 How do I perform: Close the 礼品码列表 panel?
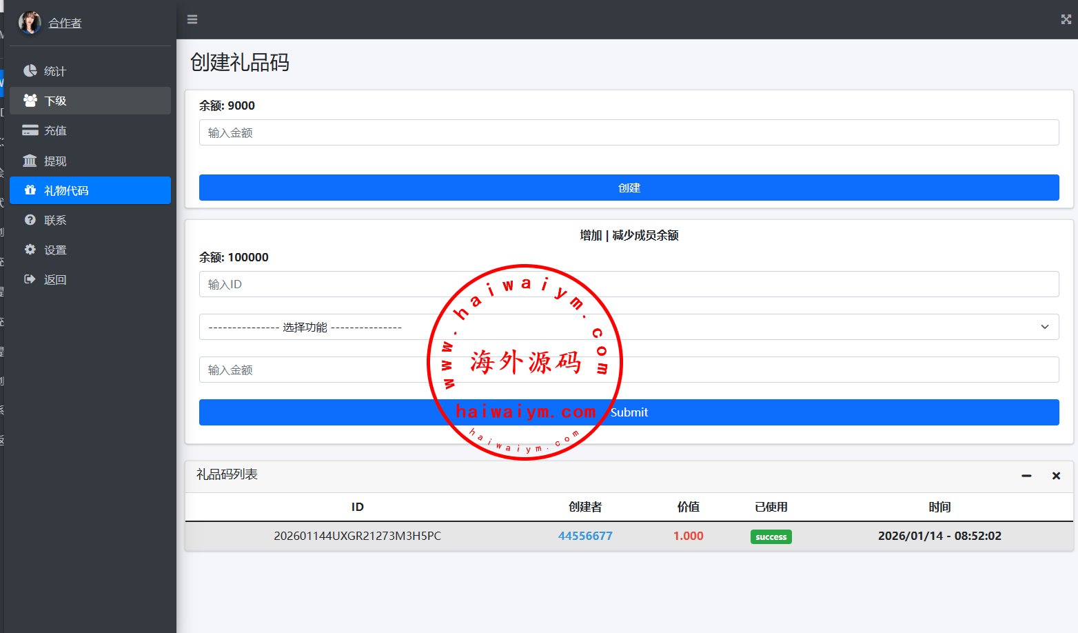point(1056,476)
